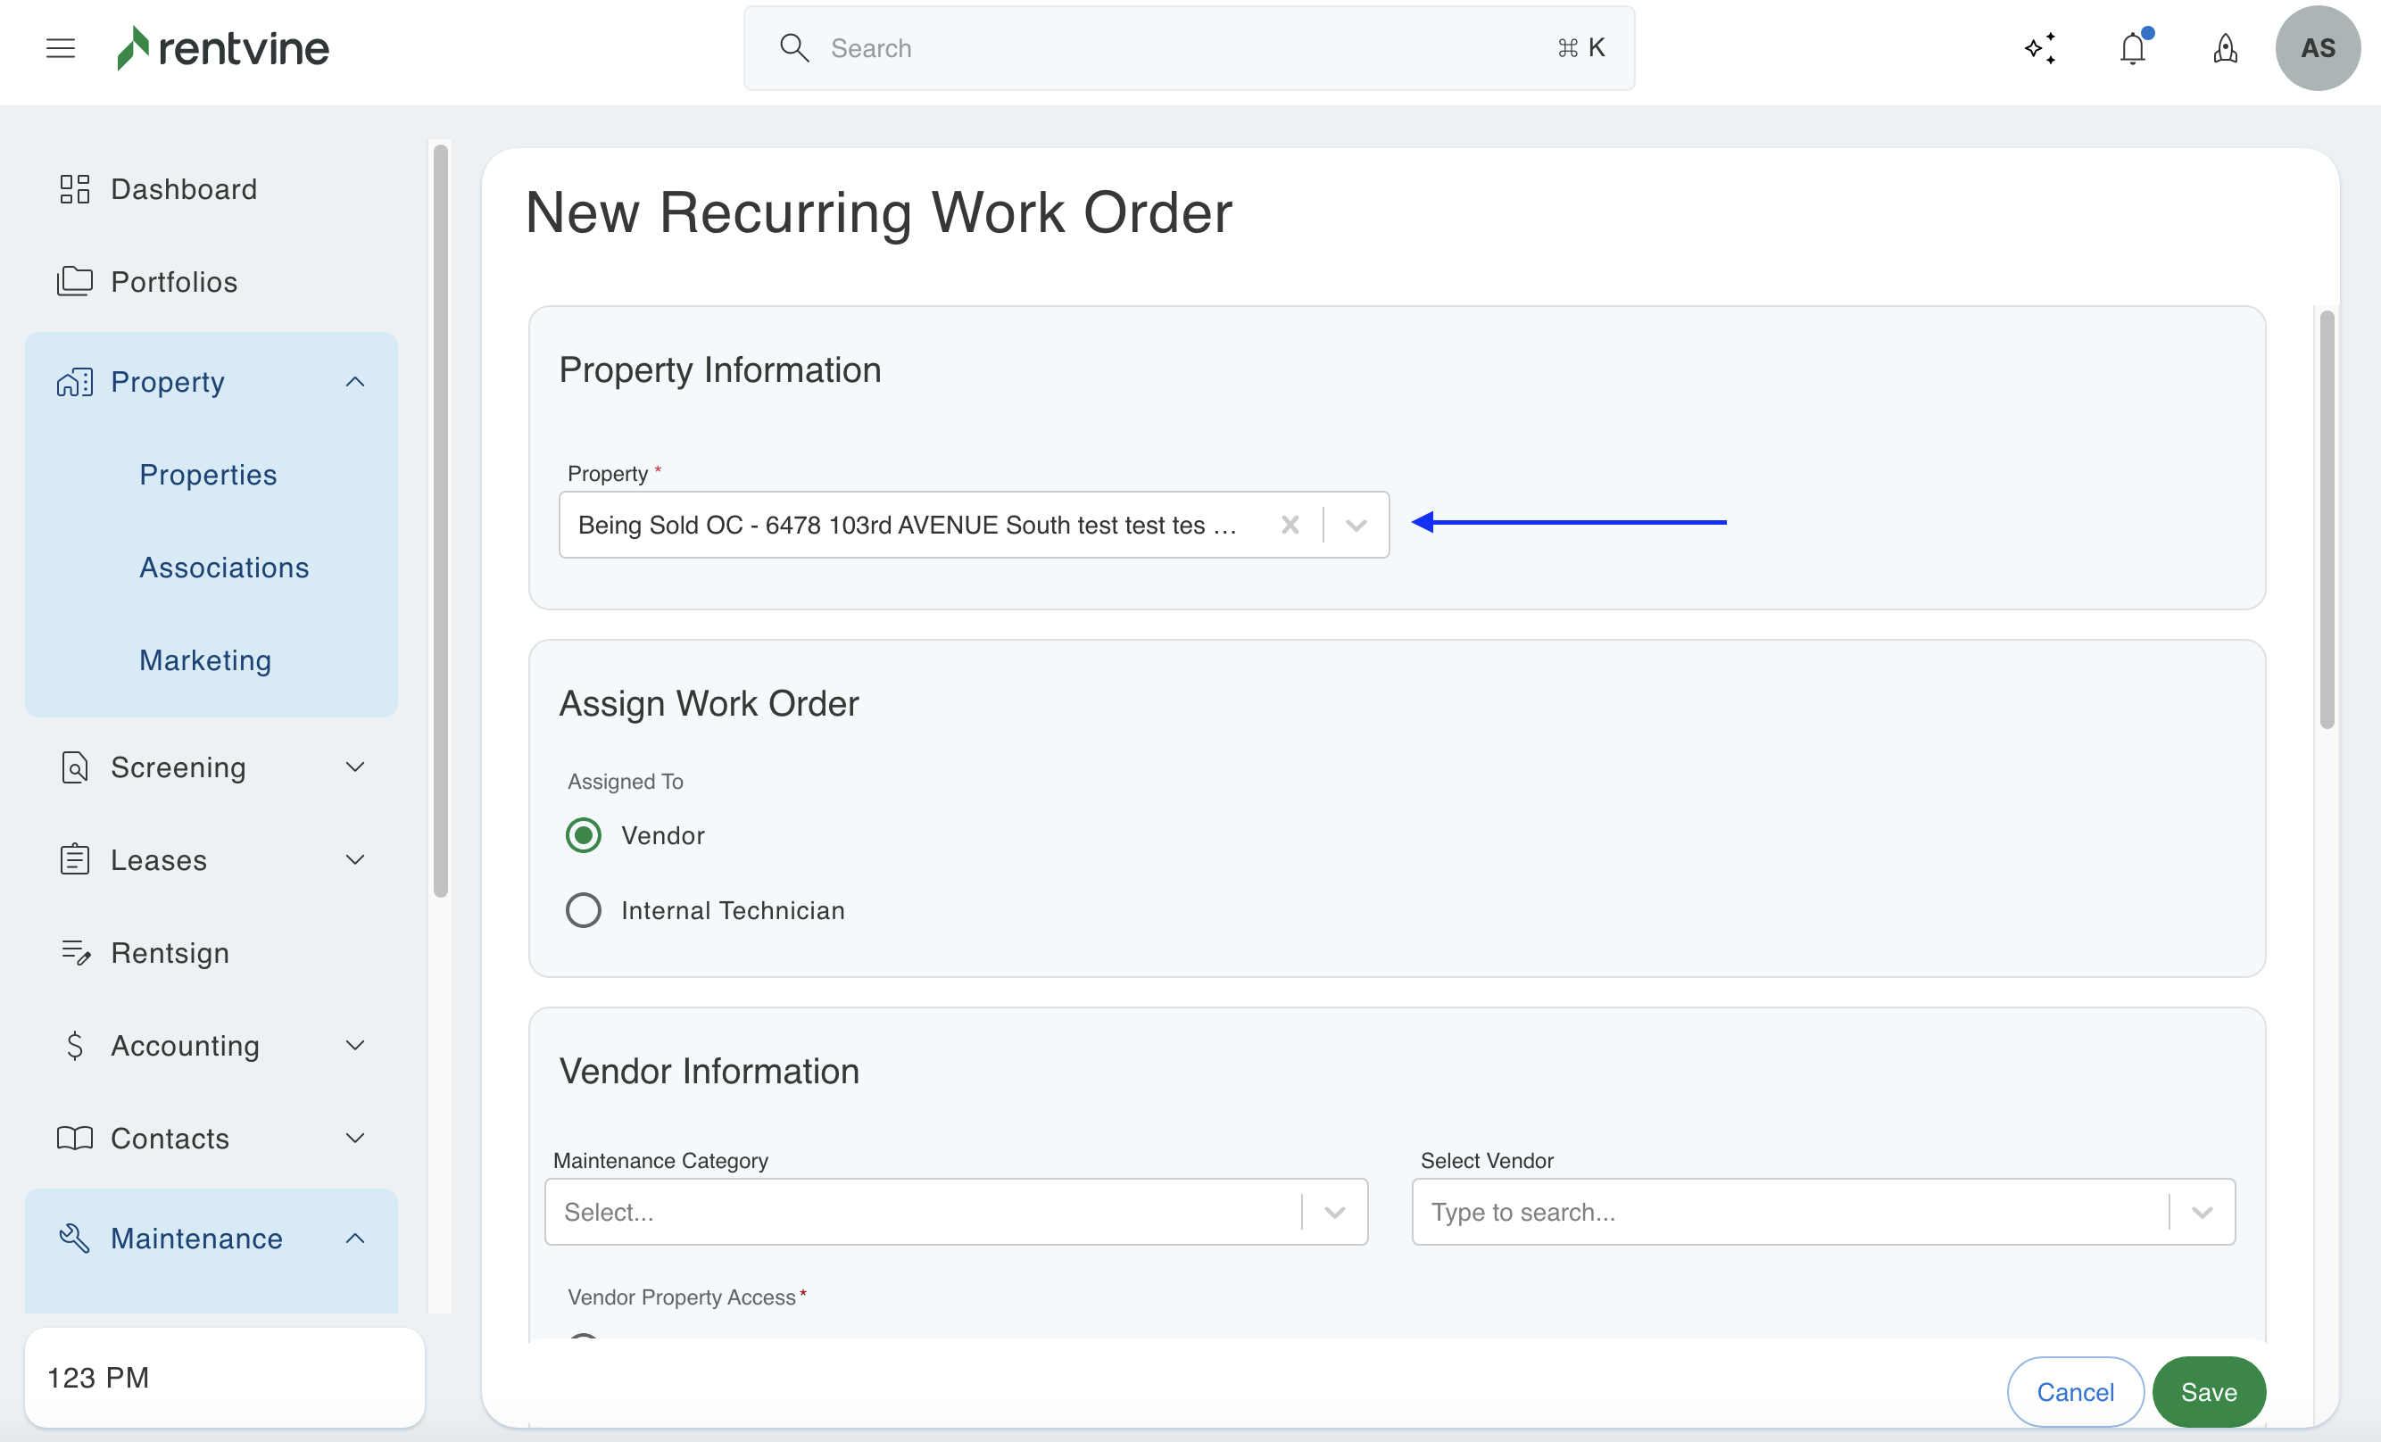The height and width of the screenshot is (1442, 2381).
Task: Select the Internal Technician radio button
Action: [x=583, y=910]
